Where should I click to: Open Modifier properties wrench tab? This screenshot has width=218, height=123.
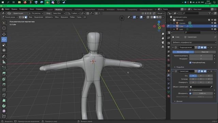[169, 75]
